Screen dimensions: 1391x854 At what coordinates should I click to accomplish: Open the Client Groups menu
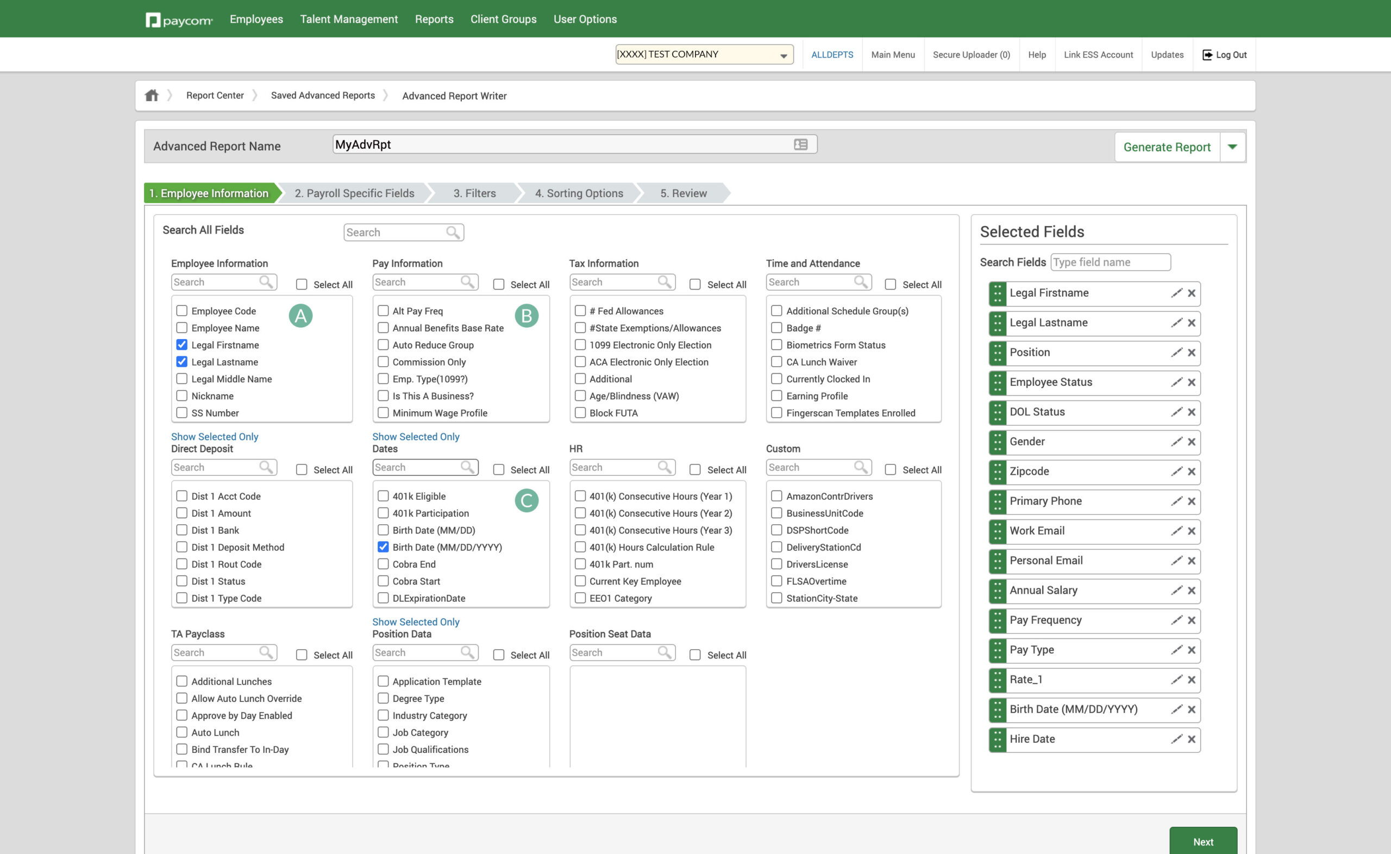[x=503, y=19]
